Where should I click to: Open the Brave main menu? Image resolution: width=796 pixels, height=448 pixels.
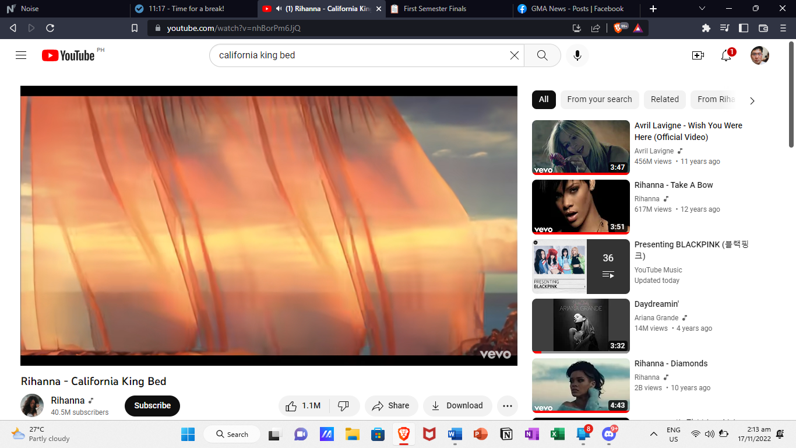783,28
